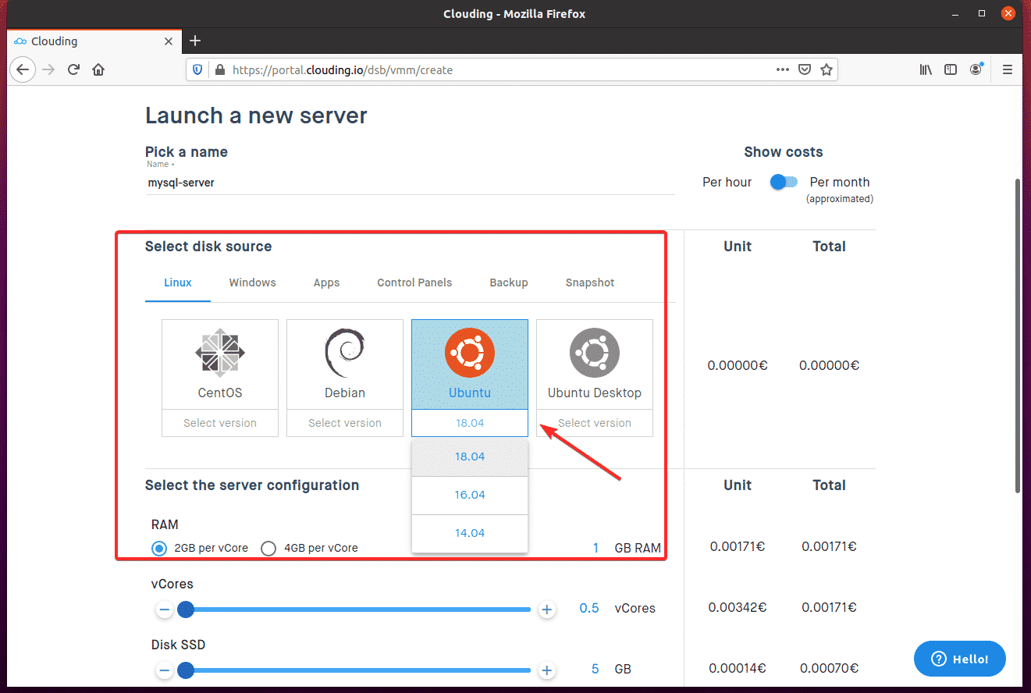
Task: Select the Debian swirl logo
Action: click(x=344, y=354)
